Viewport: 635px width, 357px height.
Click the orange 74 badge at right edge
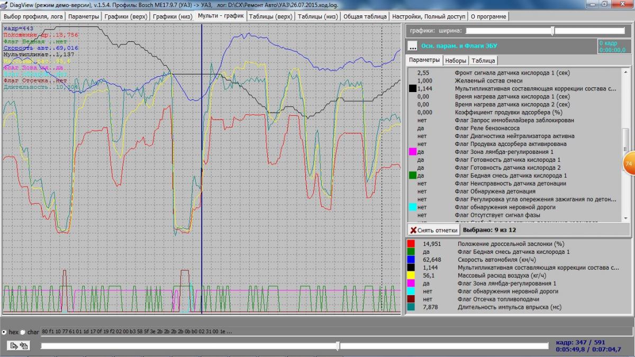click(629, 164)
